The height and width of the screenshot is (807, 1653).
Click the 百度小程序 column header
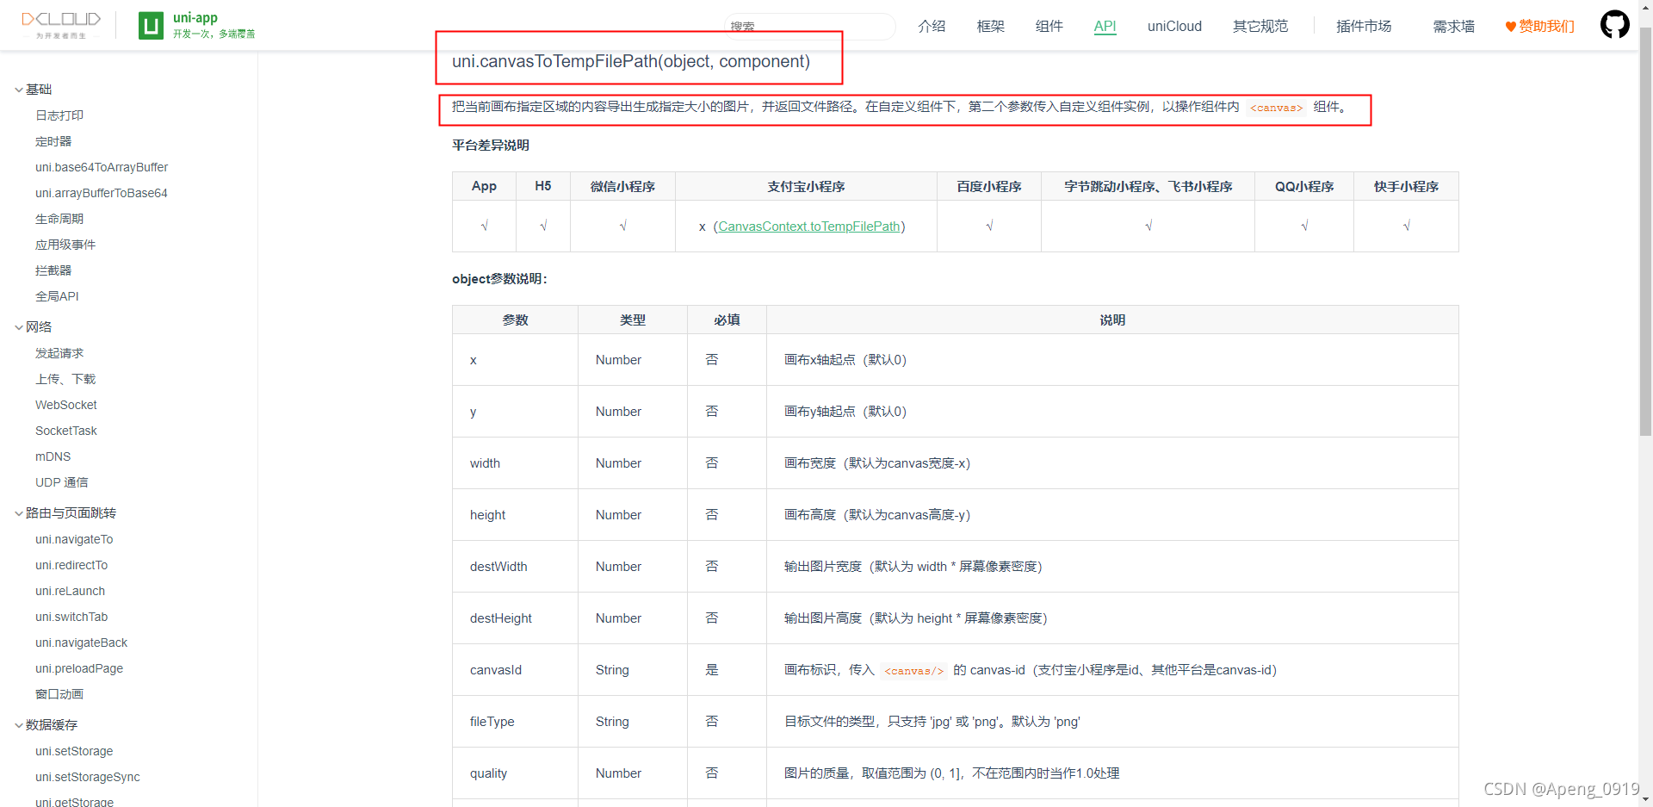click(x=989, y=187)
